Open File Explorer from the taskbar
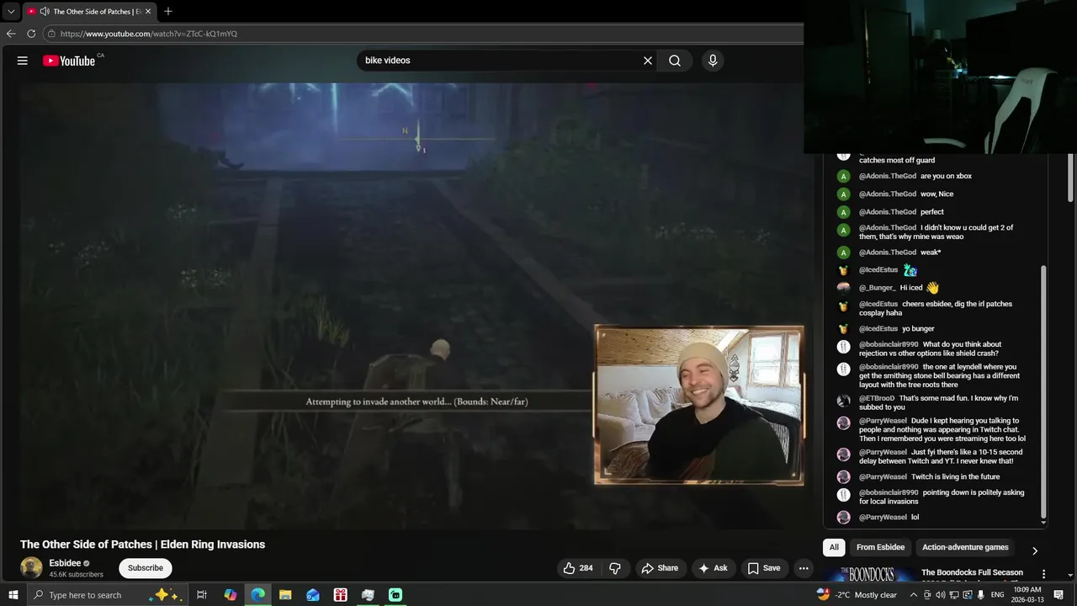Image resolution: width=1077 pixels, height=606 pixels. click(285, 595)
